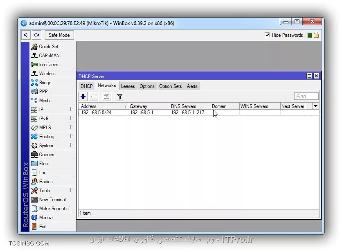
Task: Click the Comment icon in DHCP toolbar
Action: tap(106, 97)
